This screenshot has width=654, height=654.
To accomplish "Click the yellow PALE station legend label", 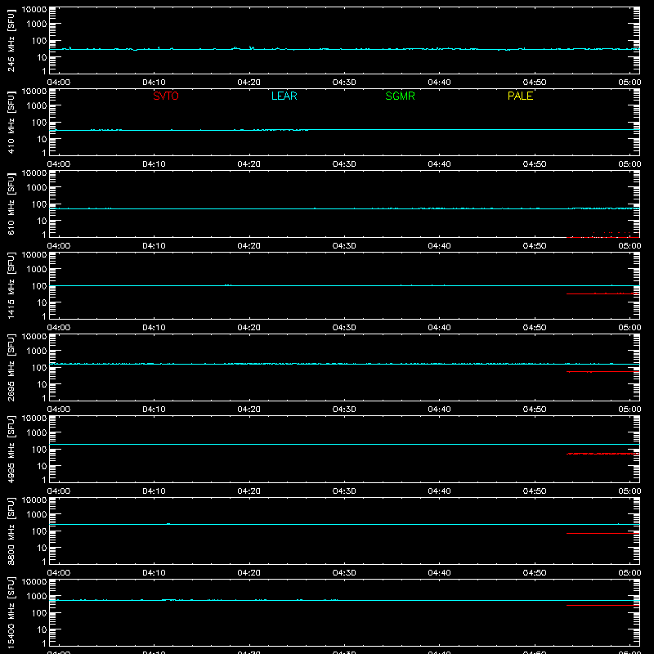I will pos(520,96).
